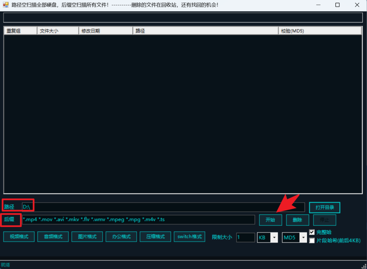
Task: Sort by 校验(MD5) column header
Action: 320,31
